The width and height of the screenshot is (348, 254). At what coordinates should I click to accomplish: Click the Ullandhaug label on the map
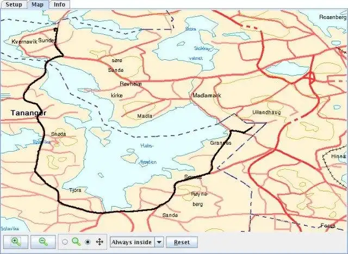[266, 113]
